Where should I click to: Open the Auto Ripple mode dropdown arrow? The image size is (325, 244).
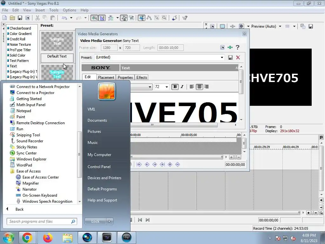click(x=117, y=18)
